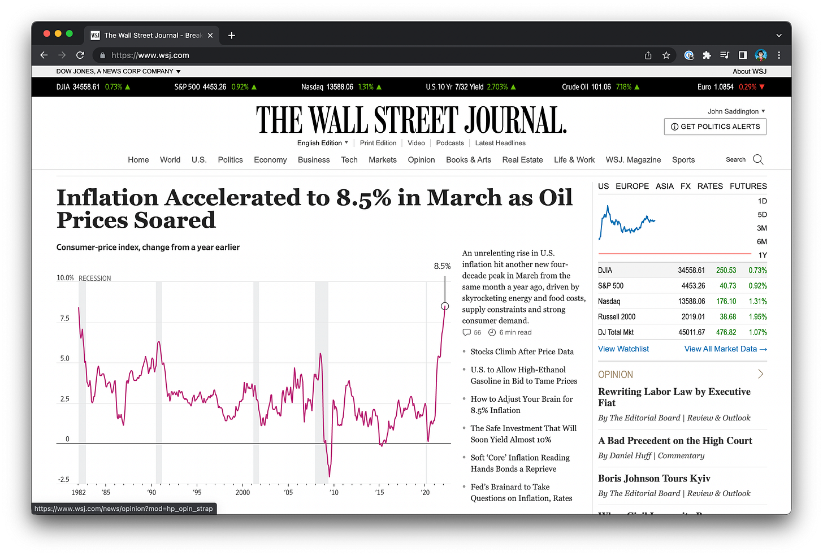The height and width of the screenshot is (556, 823).
Task: Select Sports in the navigation bar
Action: 683,160
